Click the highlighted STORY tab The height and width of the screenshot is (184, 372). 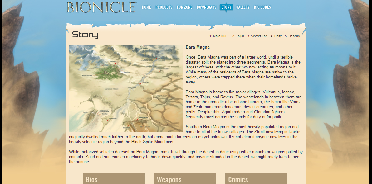[226, 7]
